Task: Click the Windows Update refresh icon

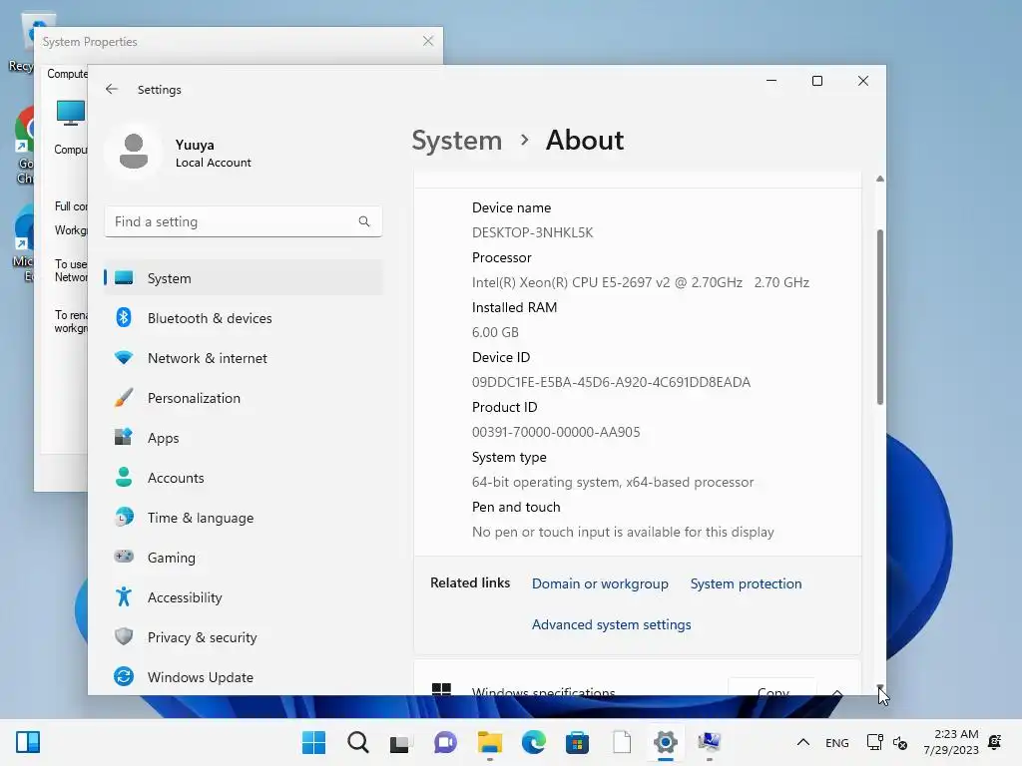Action: click(x=124, y=677)
